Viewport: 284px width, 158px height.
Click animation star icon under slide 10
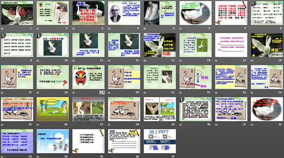(38, 61)
